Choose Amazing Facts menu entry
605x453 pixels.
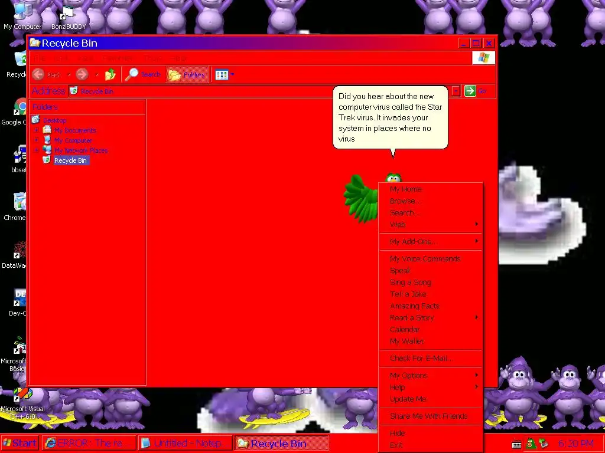pyautogui.click(x=431, y=306)
